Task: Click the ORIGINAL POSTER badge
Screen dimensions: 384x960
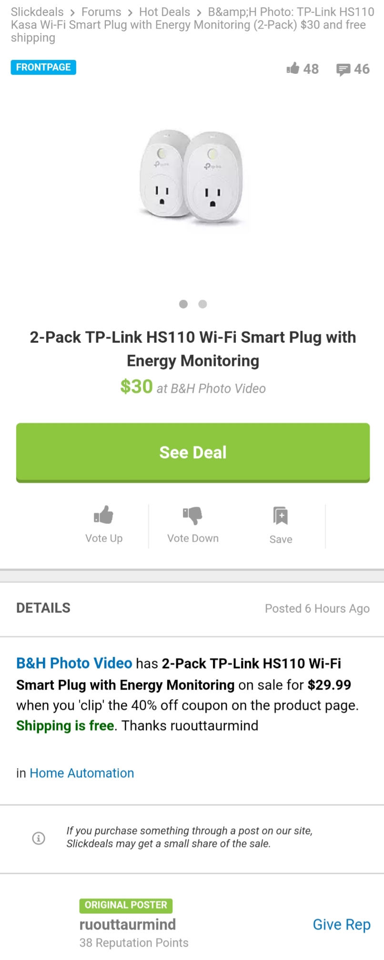Action: coord(126,905)
